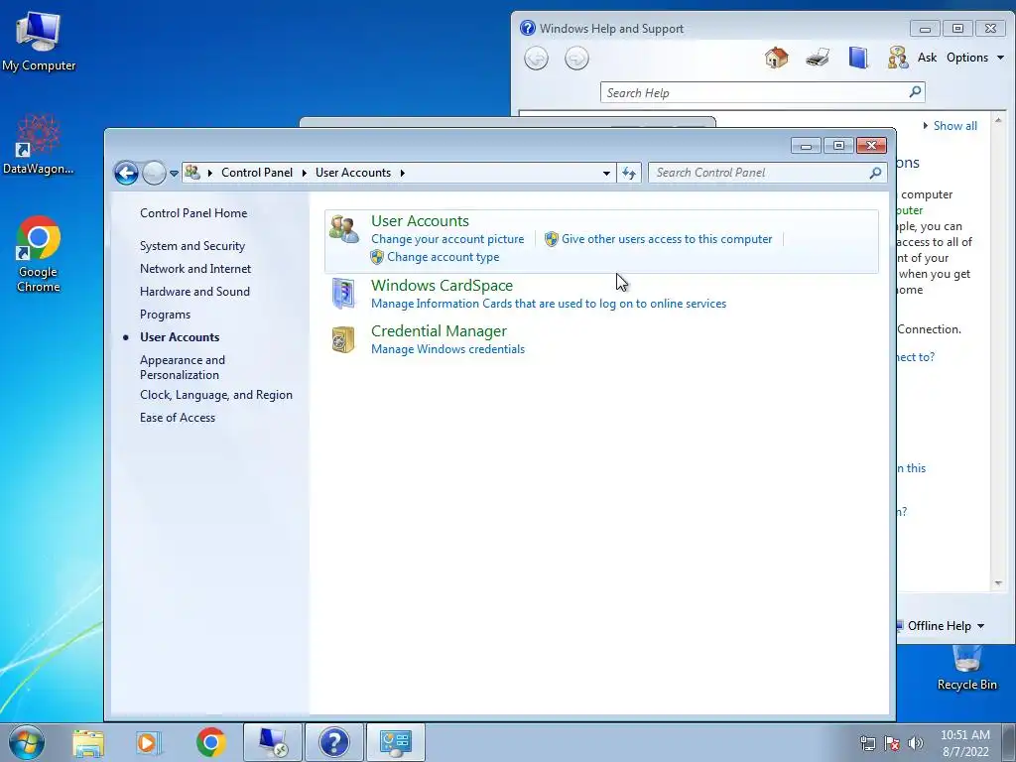
Task: Select User Accounts in the sidebar
Action: point(180,337)
